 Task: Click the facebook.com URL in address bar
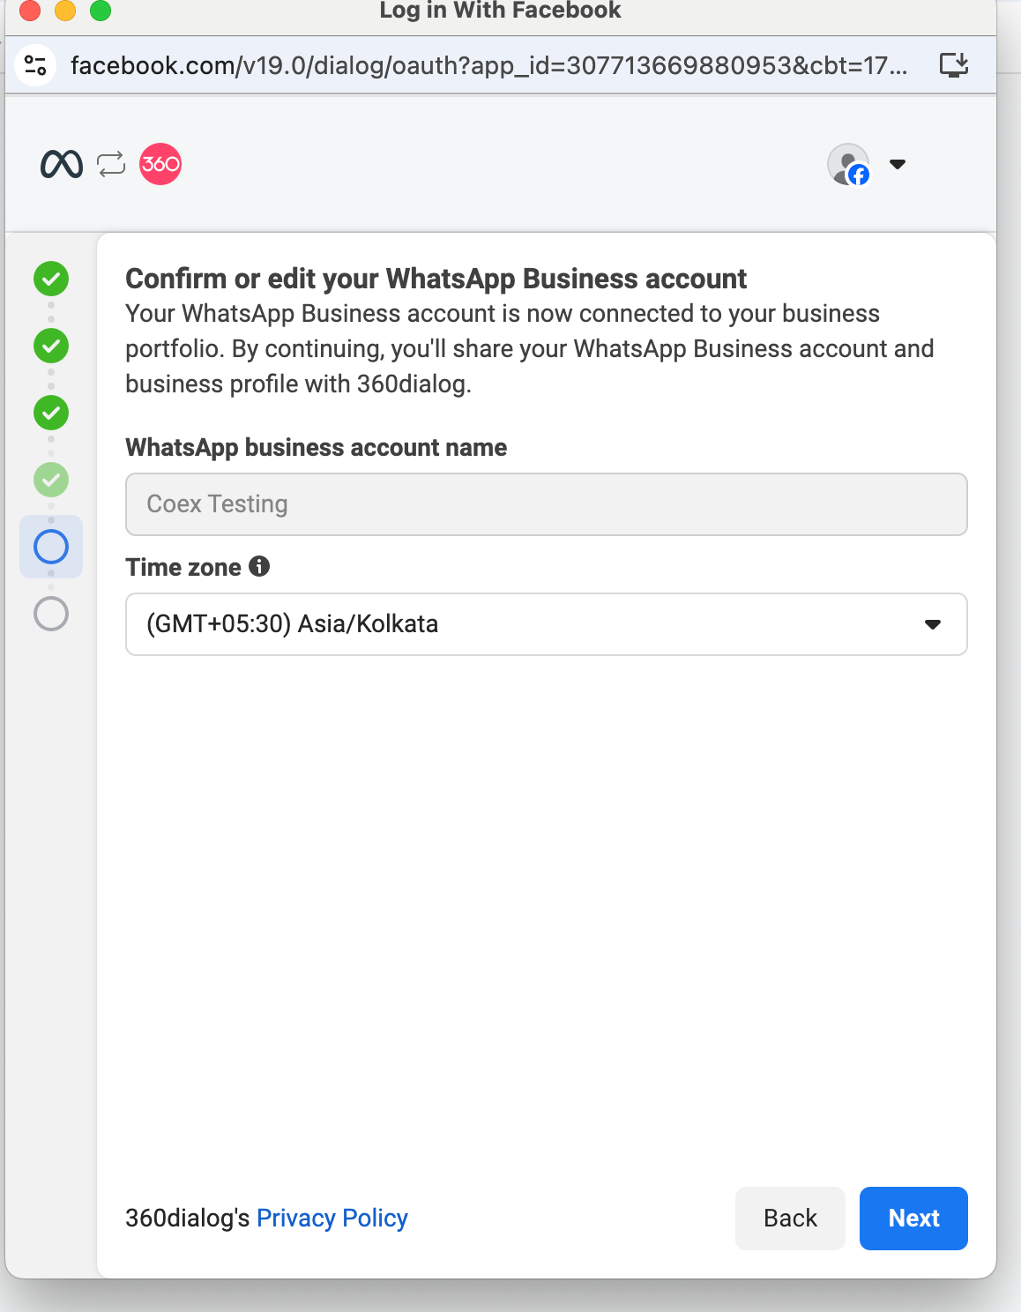click(x=488, y=65)
